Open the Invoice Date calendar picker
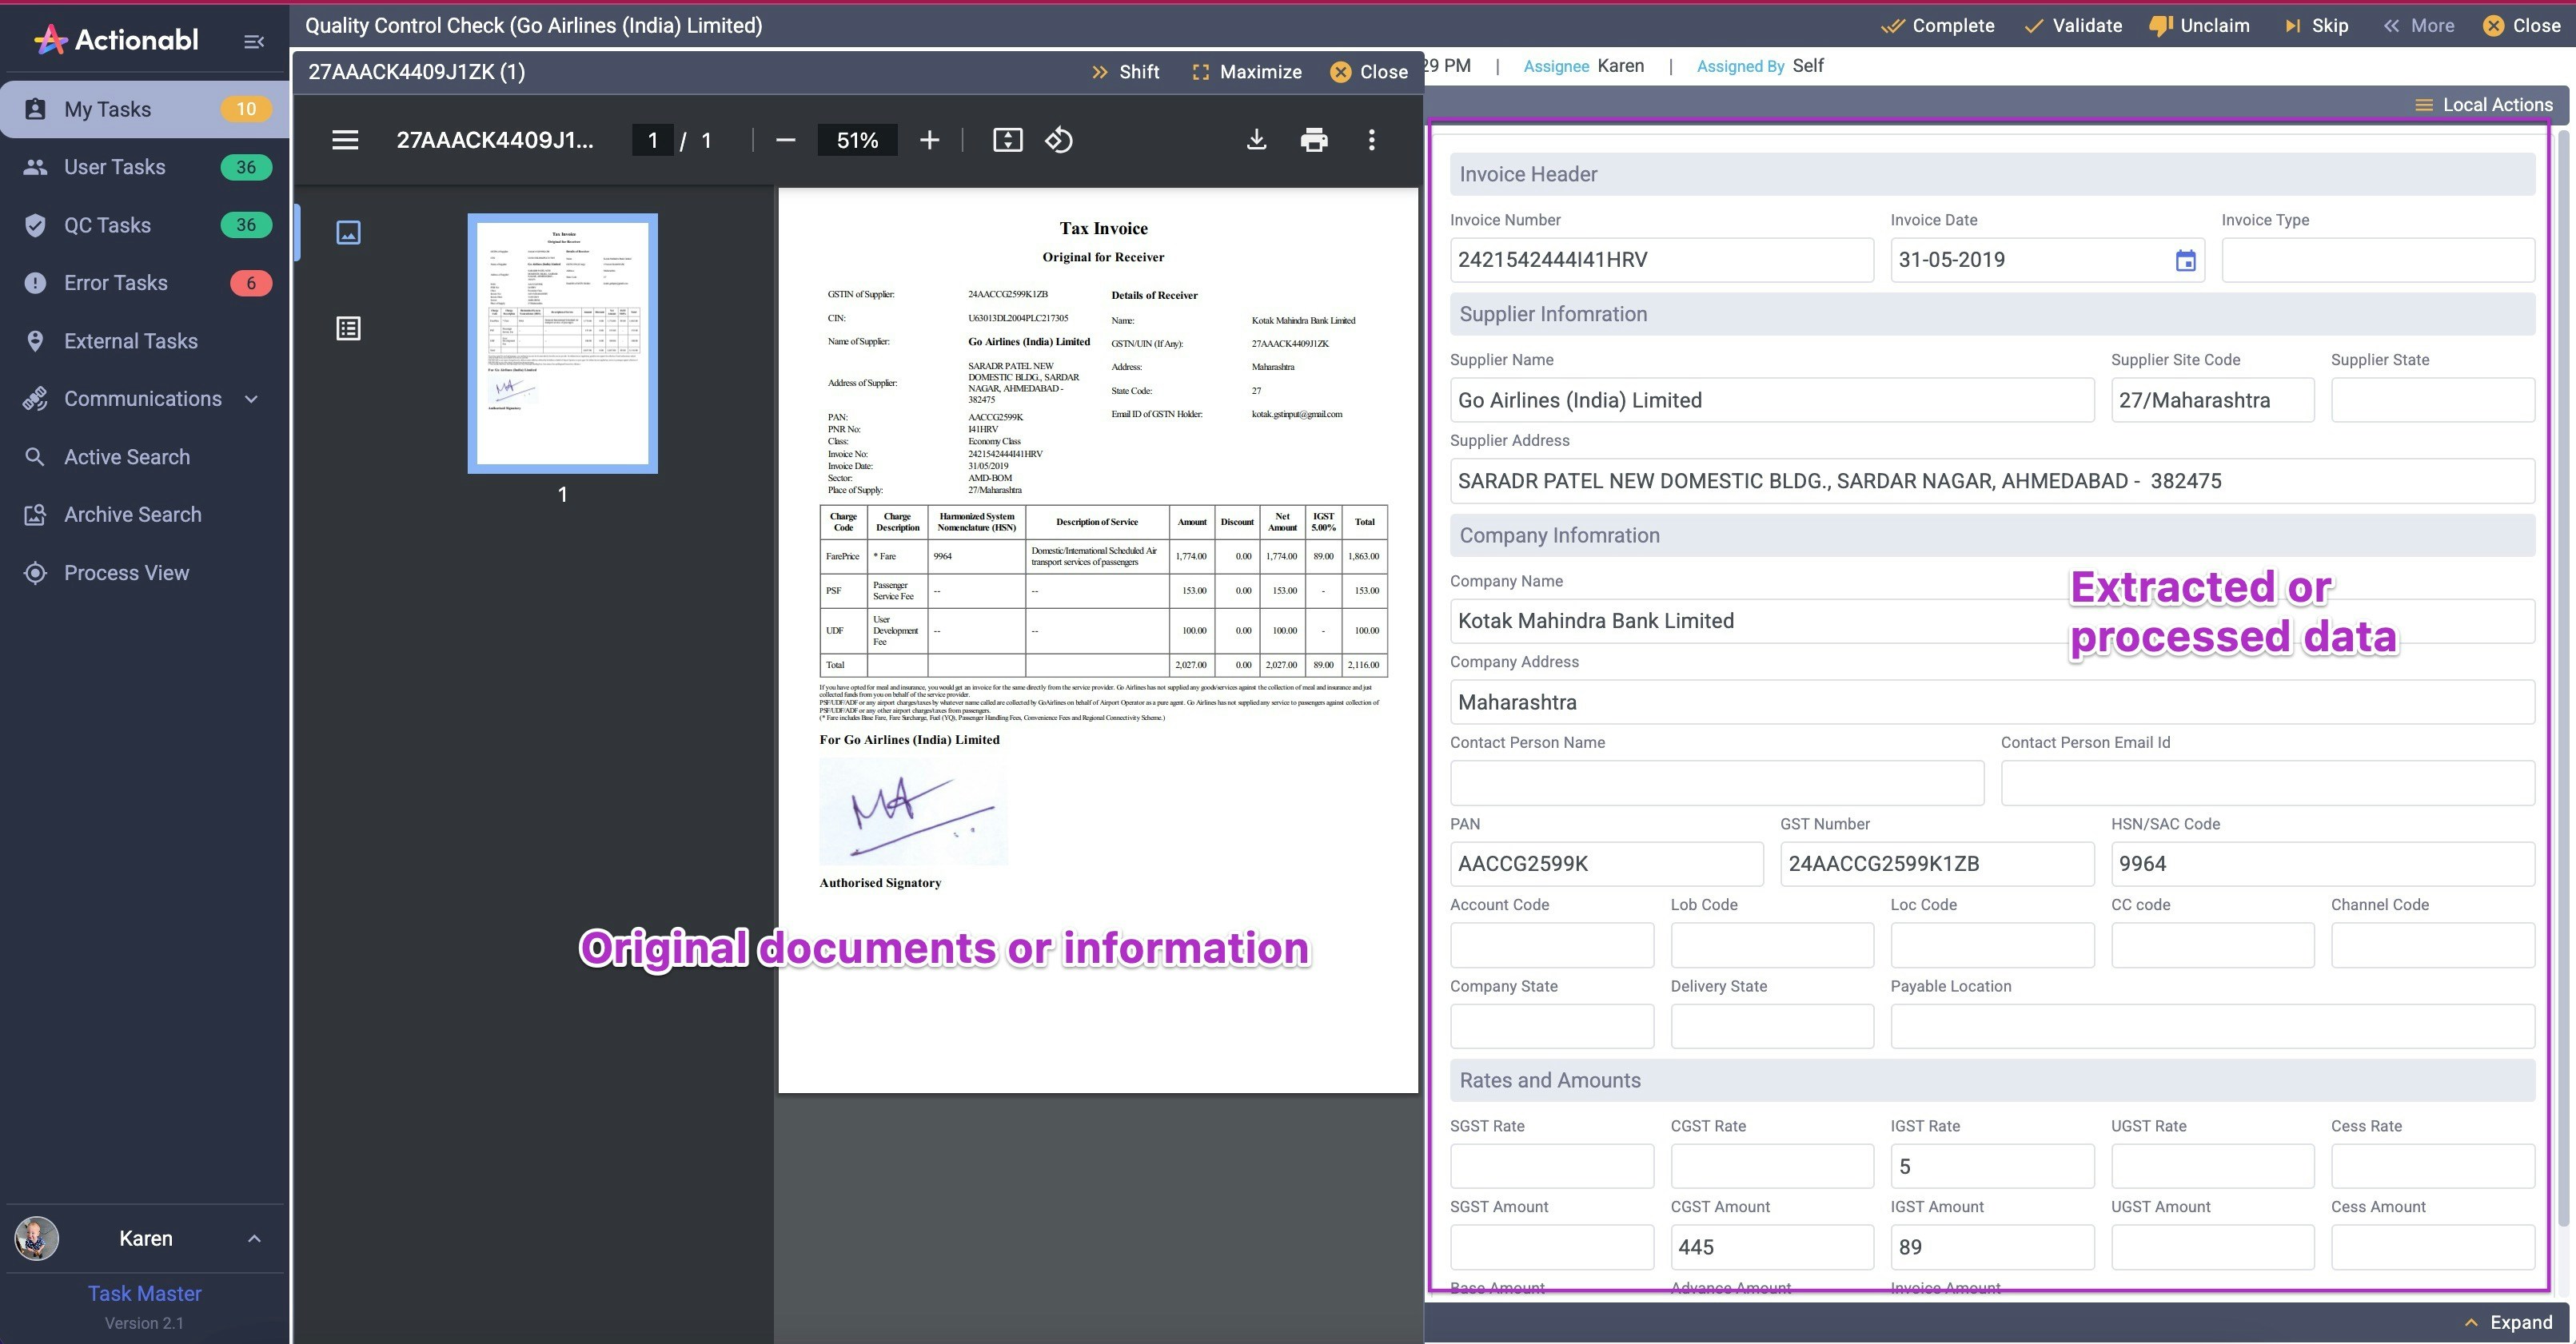Image resolution: width=2576 pixels, height=1344 pixels. [2185, 260]
